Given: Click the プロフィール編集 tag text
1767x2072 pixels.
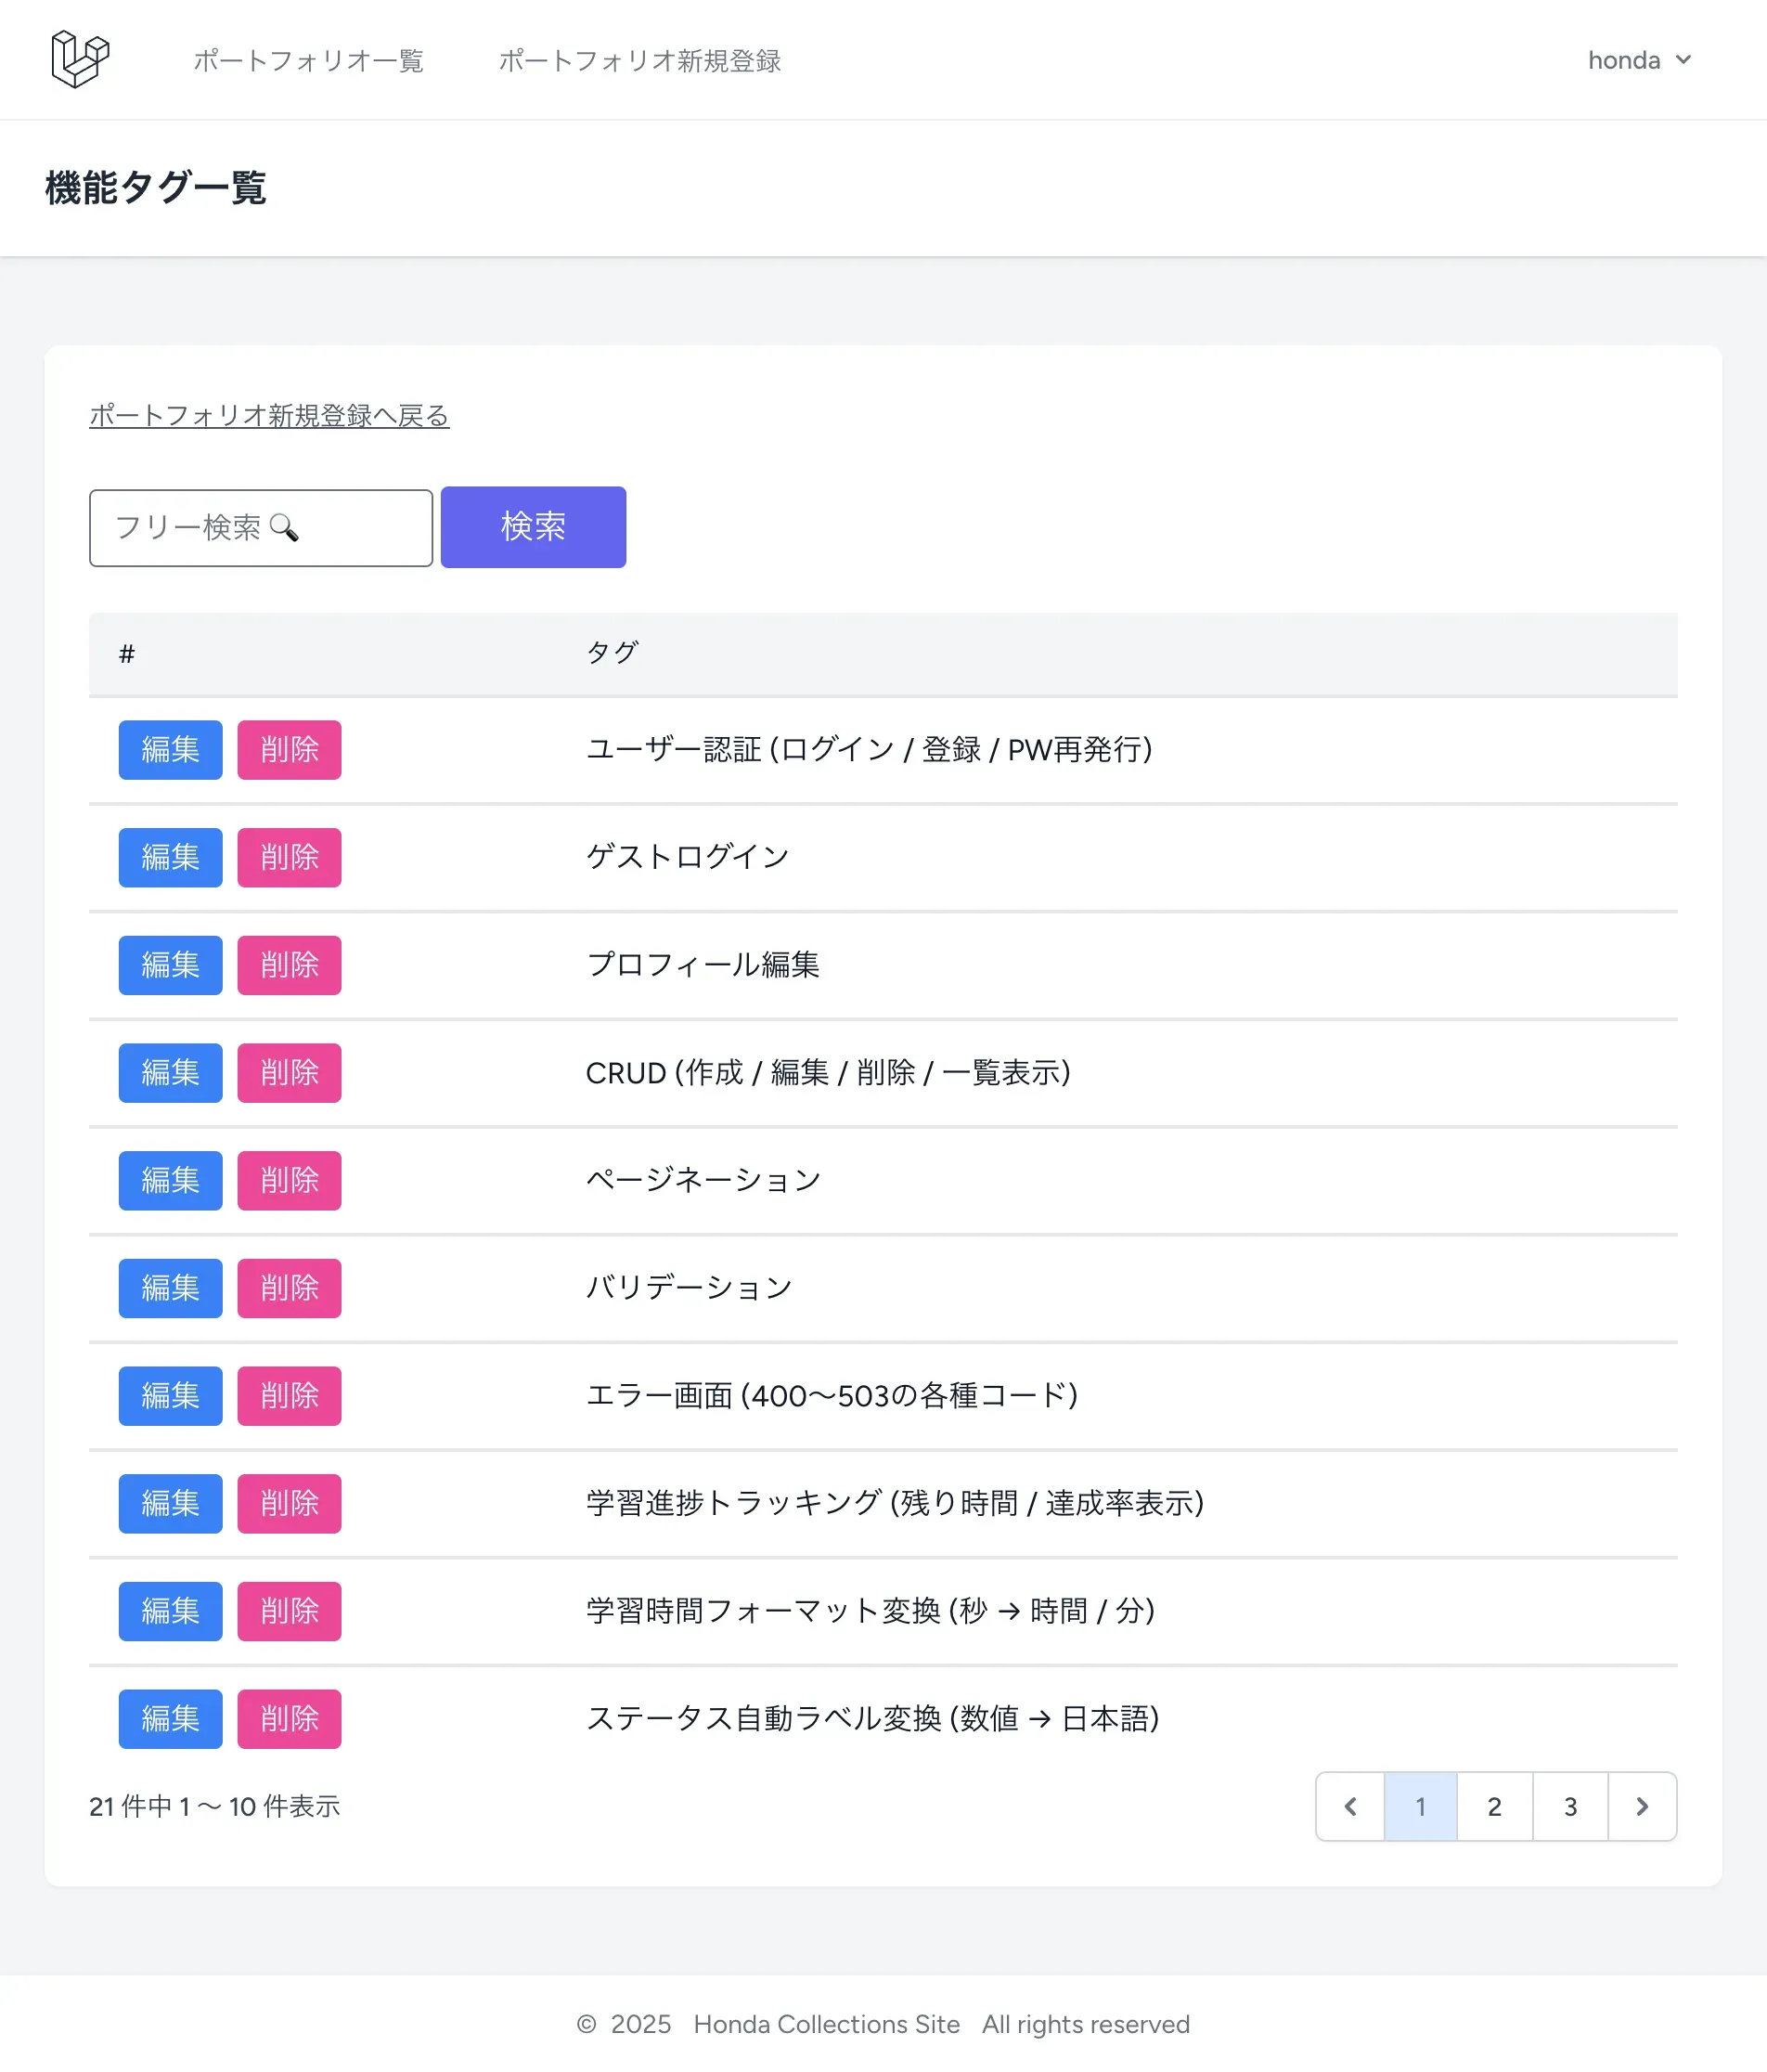Looking at the screenshot, I should tap(703, 965).
